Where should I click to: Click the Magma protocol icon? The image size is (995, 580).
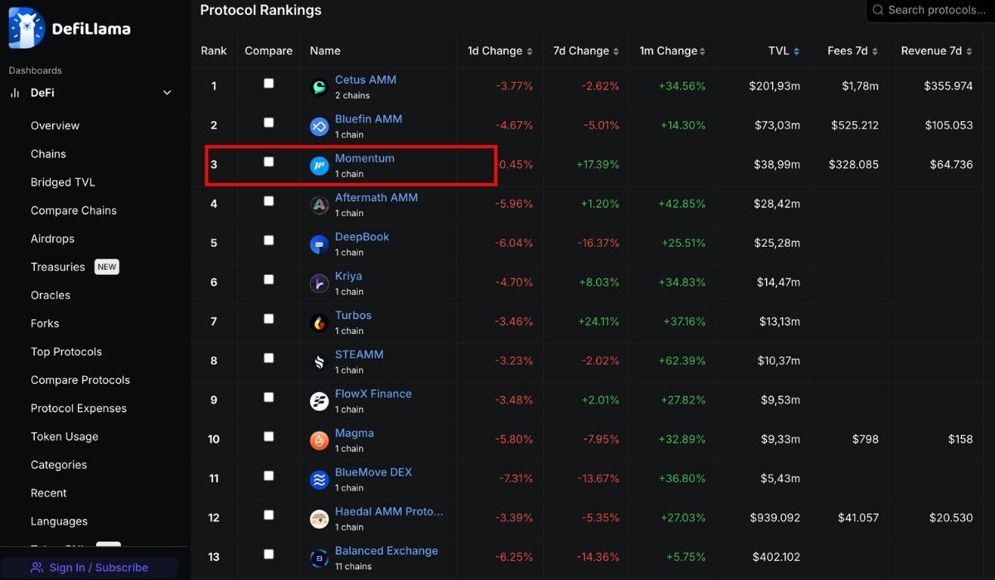tap(319, 441)
